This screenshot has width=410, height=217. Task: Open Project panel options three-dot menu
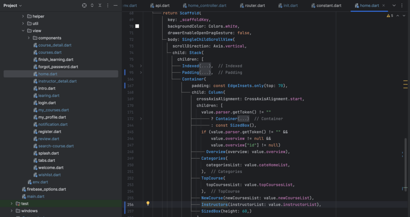pos(108,6)
